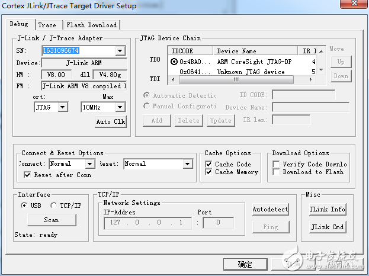
Task: Click the Device J-Link ARM field
Action: pos(84,63)
